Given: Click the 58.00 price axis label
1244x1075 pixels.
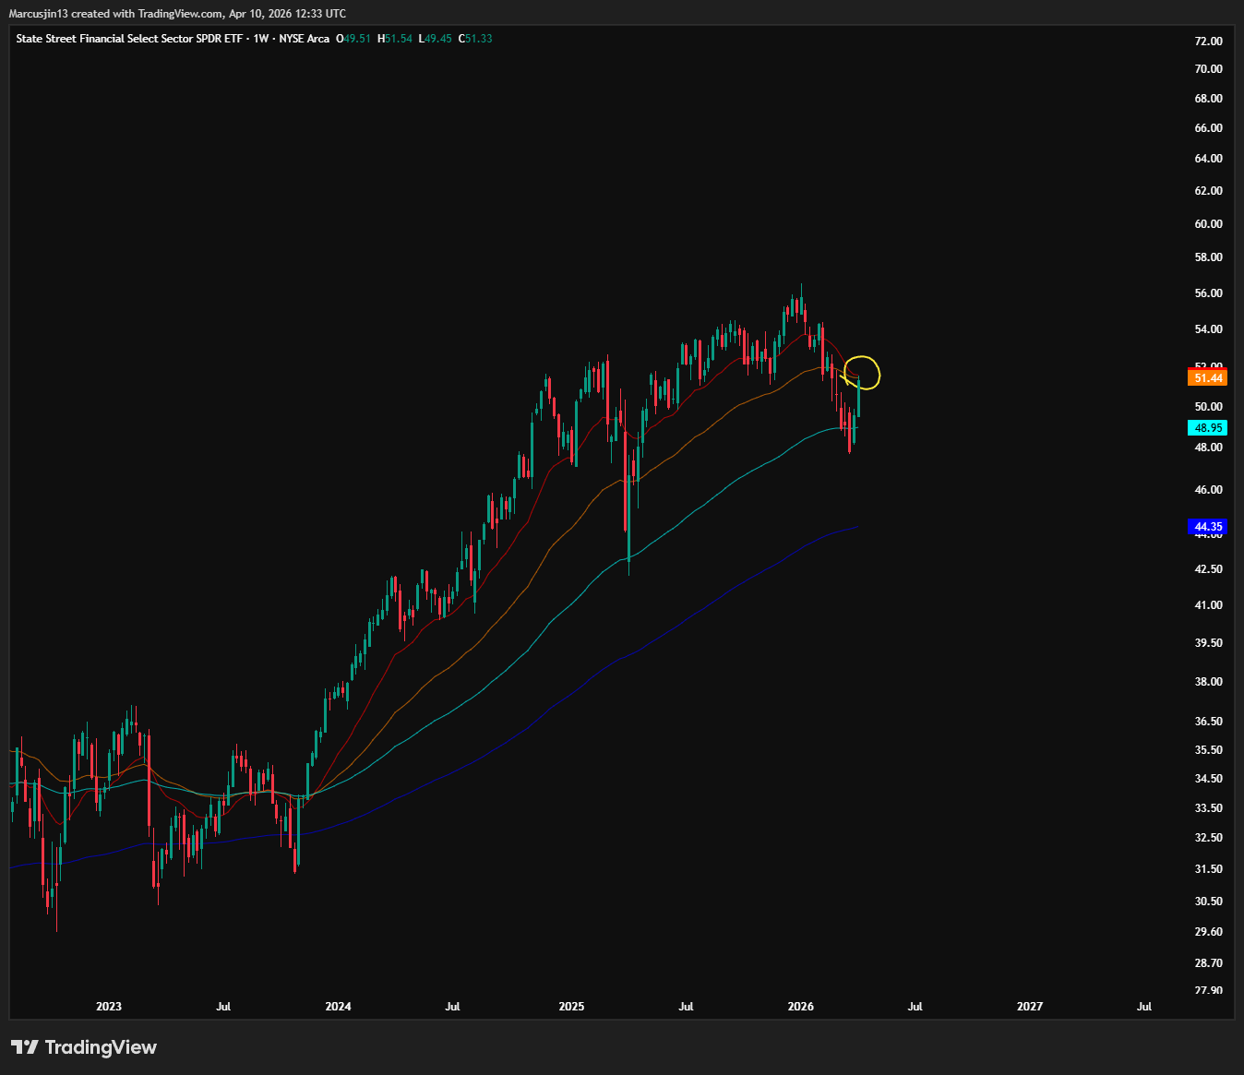Looking at the screenshot, I should [1208, 257].
